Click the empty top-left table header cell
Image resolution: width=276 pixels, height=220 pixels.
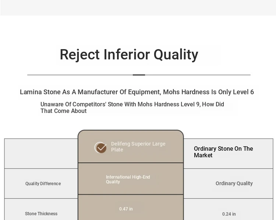pyautogui.click(x=41, y=154)
